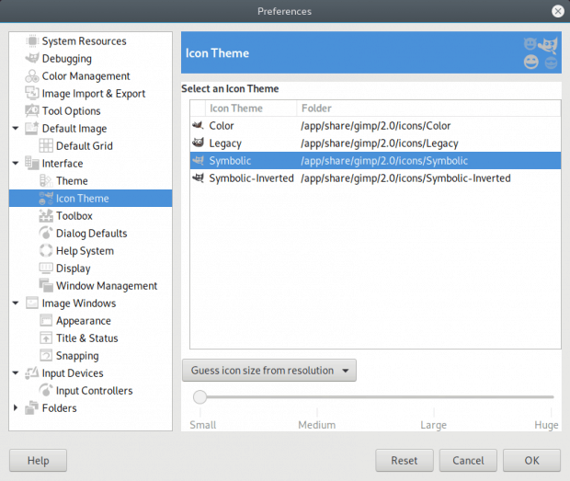The height and width of the screenshot is (481, 570).
Task: Click the Toolbox icon
Action: 46,215
